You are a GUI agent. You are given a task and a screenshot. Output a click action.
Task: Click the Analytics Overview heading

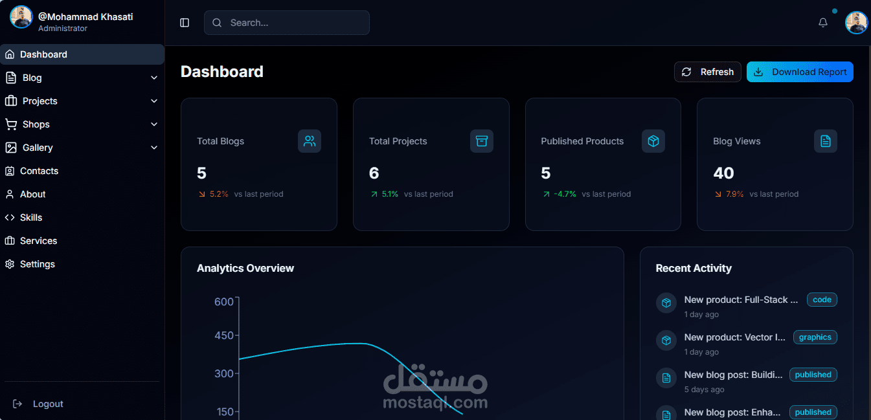245,268
